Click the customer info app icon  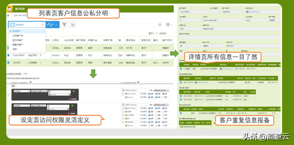pyautogui.click(x=10, y=9)
